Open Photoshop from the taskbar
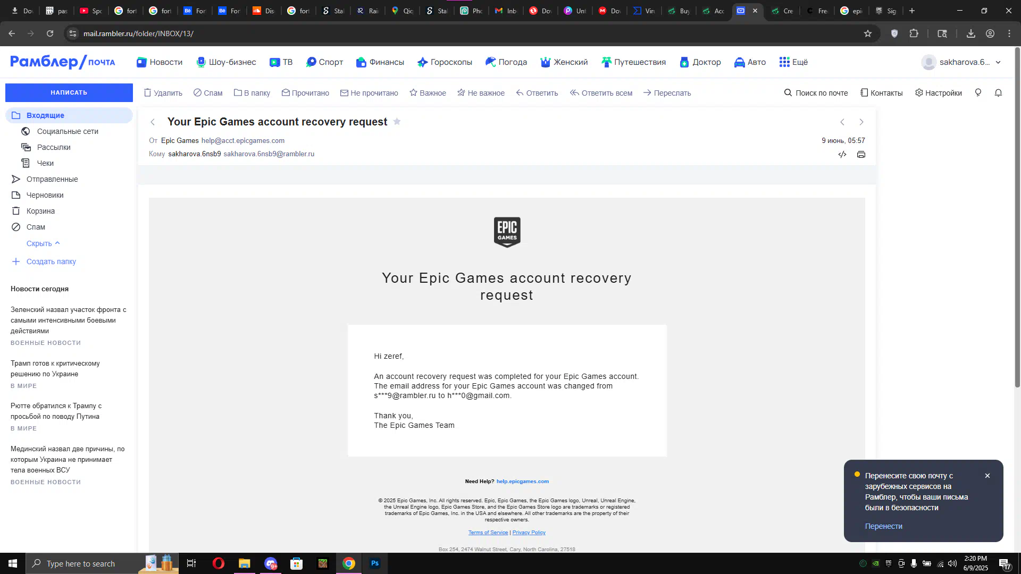1021x574 pixels. 375,563
